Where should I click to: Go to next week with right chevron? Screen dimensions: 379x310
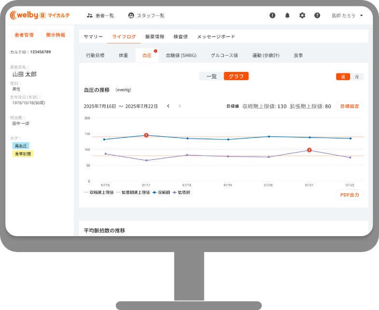click(180, 106)
